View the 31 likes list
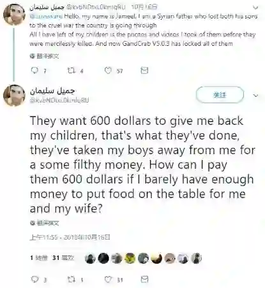Image resolution: width=265 pixels, height=288 pixels. 63,258
